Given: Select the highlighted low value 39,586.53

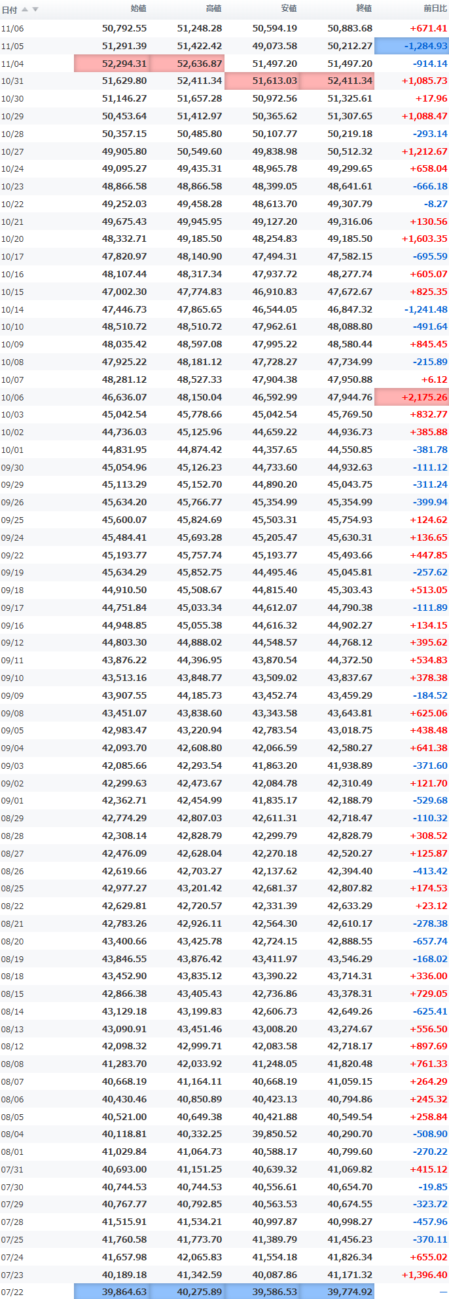Looking at the screenshot, I should (x=262, y=1291).
